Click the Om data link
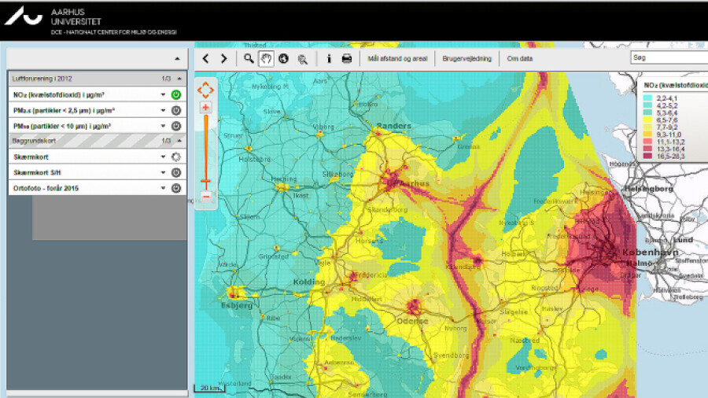Screen dimensions: 708x398 coord(520,58)
